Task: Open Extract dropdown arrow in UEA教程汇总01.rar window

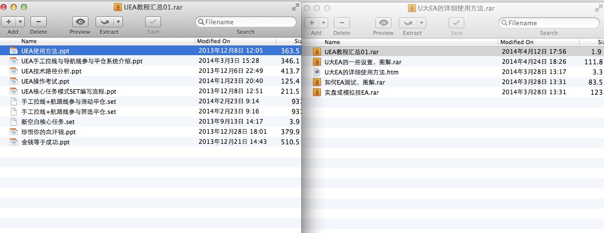Action: (118, 22)
